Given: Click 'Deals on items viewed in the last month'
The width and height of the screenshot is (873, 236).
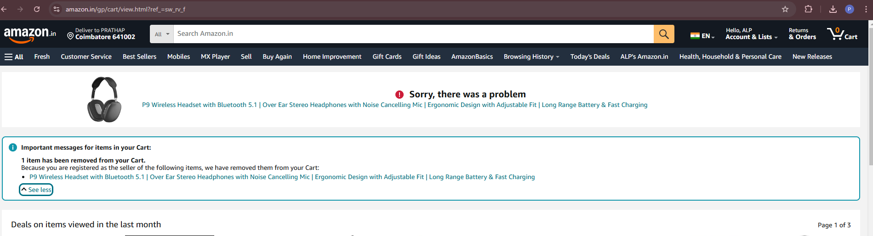Looking at the screenshot, I should coord(86,225).
